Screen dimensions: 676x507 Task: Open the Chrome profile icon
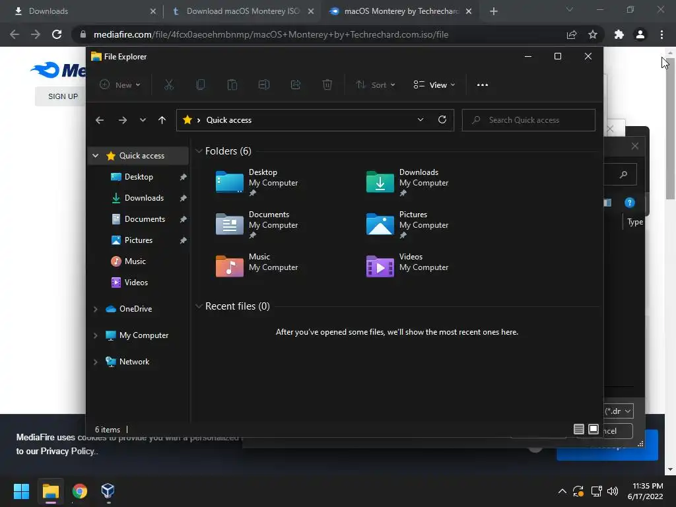640,34
